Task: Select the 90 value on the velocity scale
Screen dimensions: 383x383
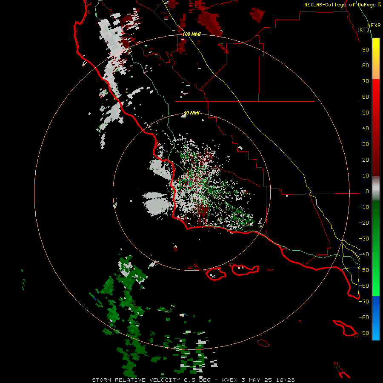Action: pyautogui.click(x=366, y=50)
